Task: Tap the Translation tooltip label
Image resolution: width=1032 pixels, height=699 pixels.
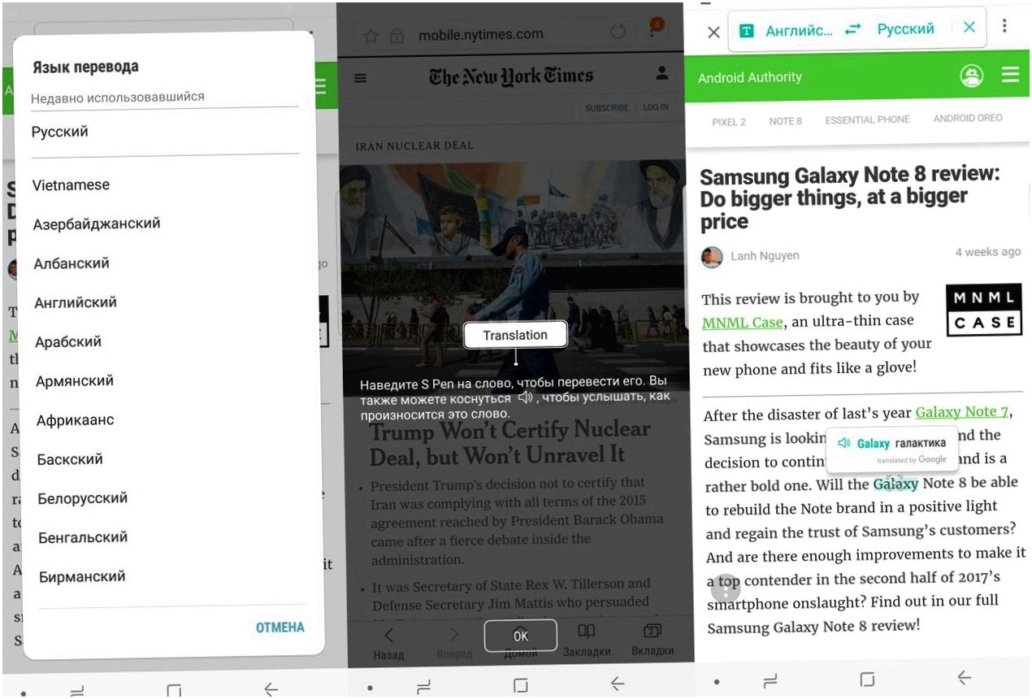Action: 515,335
